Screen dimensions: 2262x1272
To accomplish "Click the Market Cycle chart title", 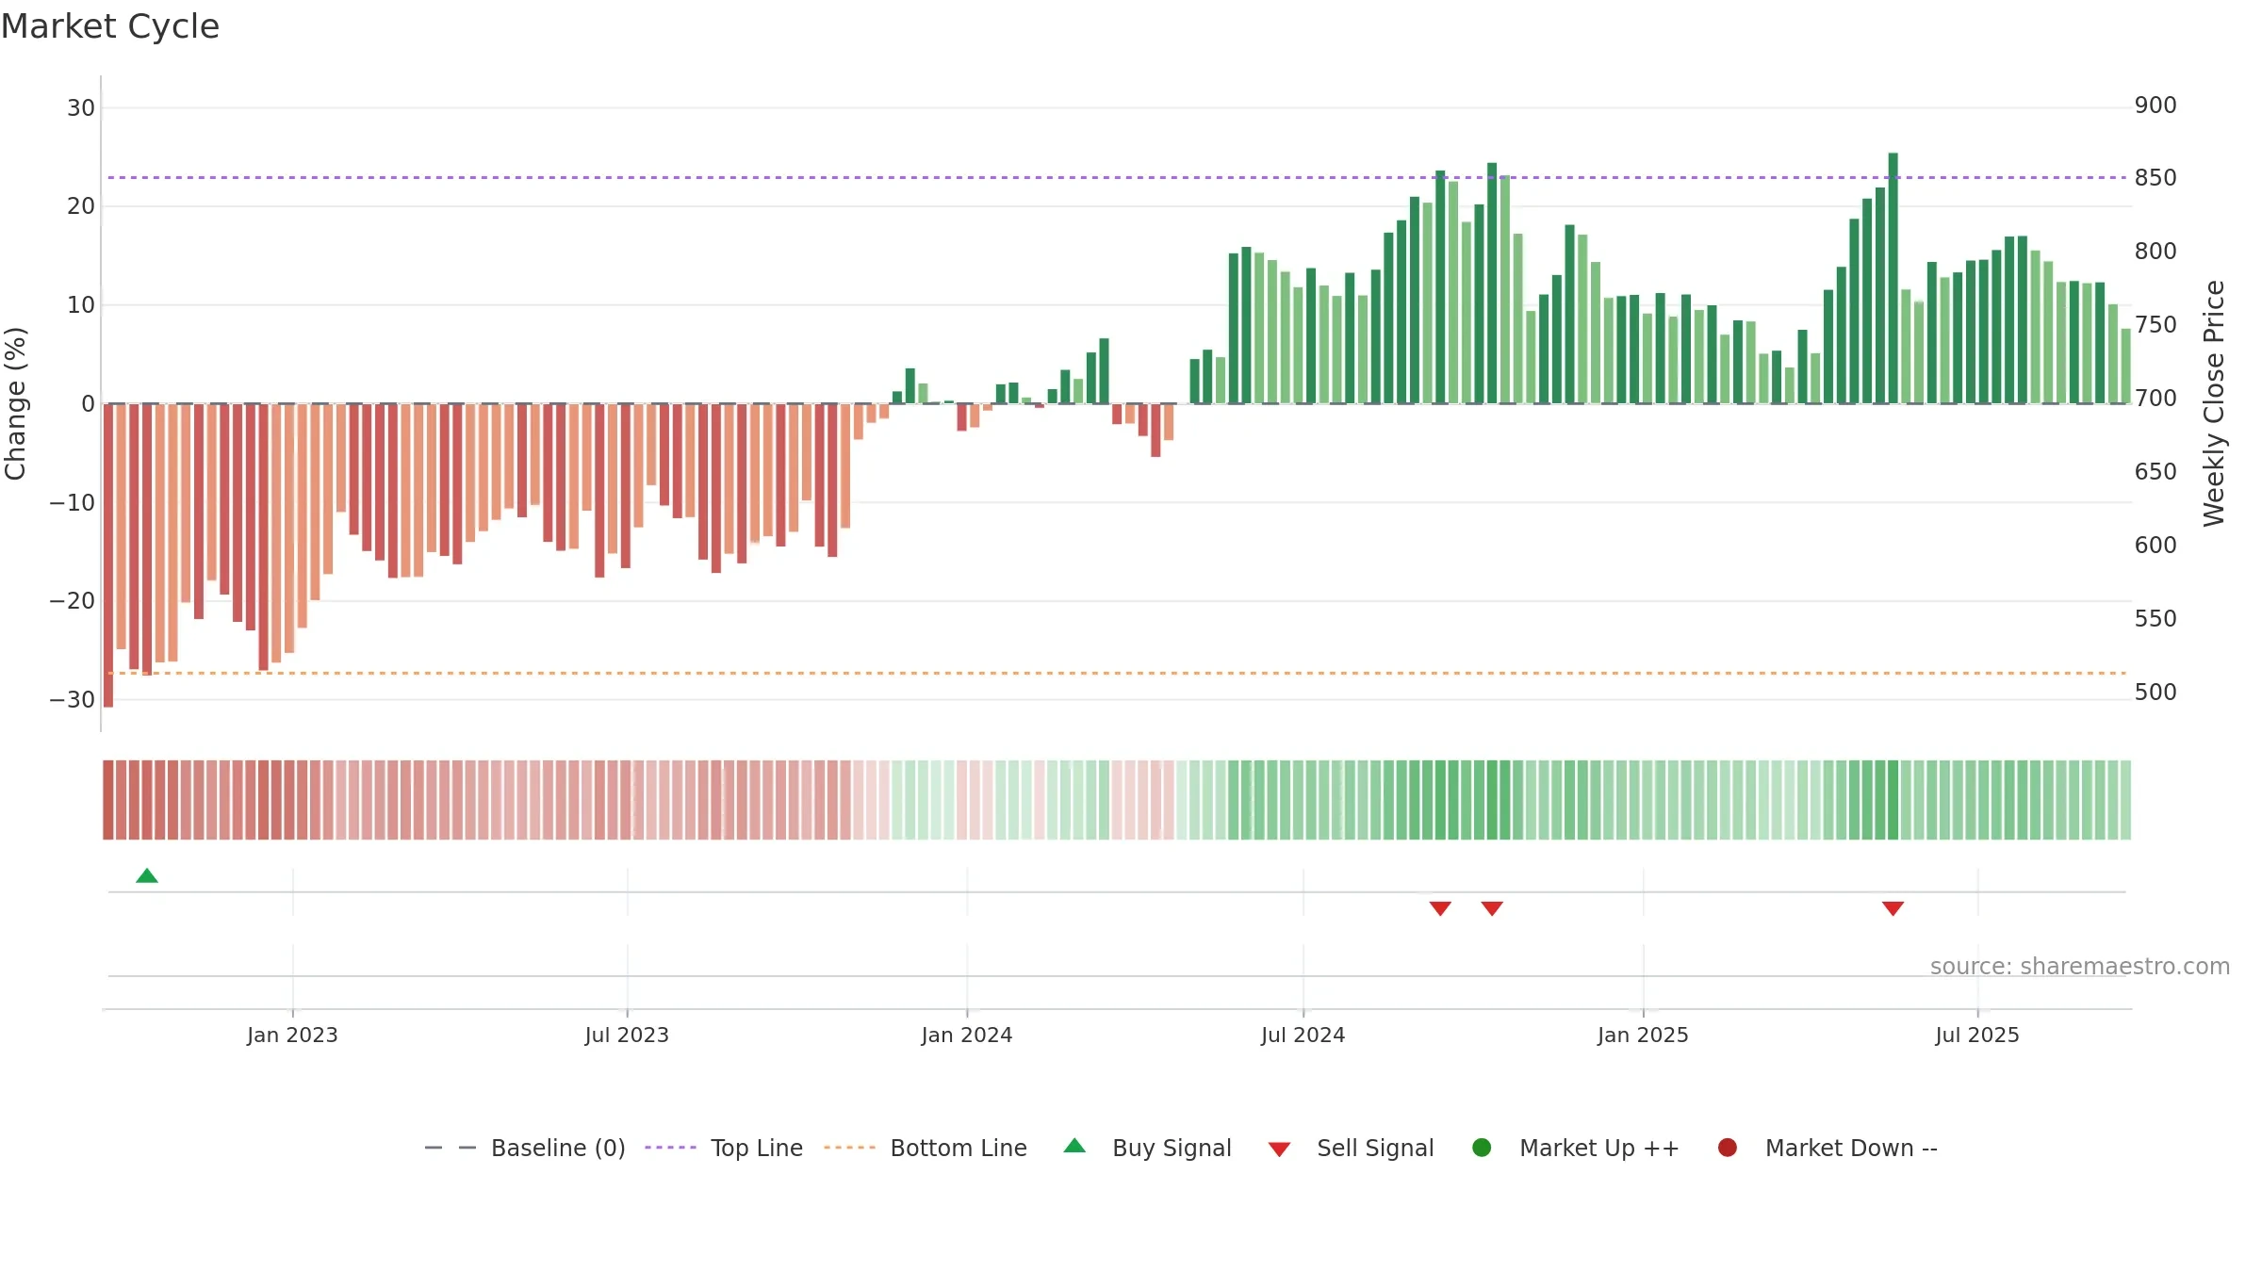I will pos(110,26).
